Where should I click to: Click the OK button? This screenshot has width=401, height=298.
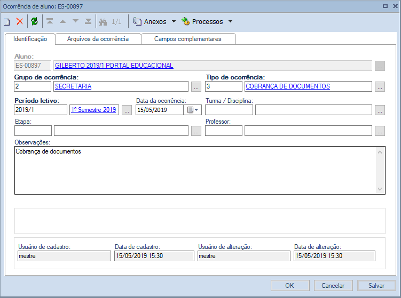pos(290,286)
